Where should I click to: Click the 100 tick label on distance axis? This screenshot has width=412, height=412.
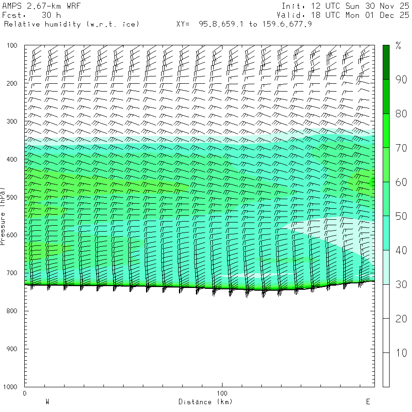click(222, 393)
